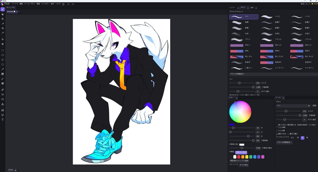Select the curve ruler tool

click(3, 99)
